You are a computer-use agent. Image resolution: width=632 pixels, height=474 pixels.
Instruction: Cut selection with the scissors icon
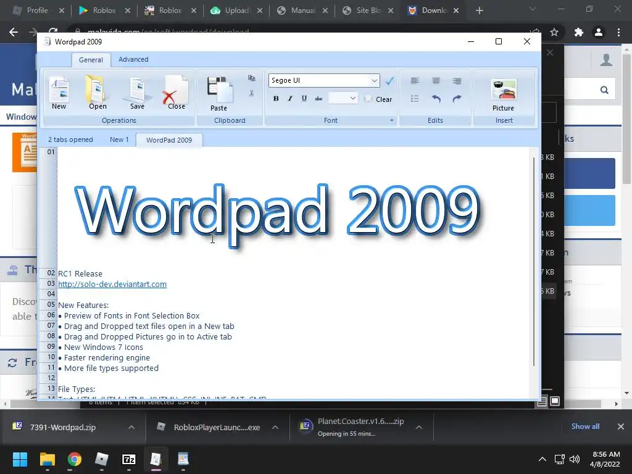[x=252, y=94]
